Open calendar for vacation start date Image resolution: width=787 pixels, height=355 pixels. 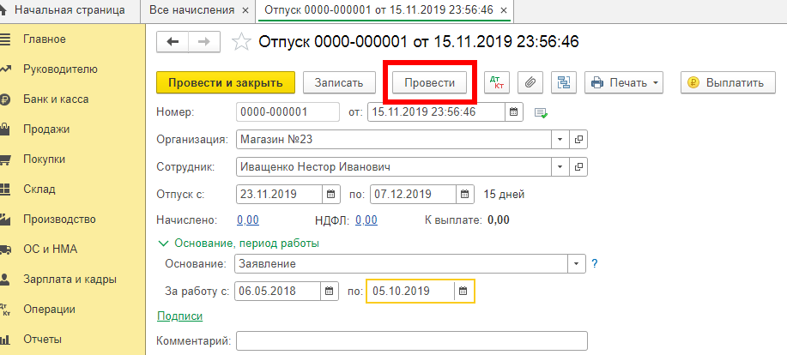point(330,193)
